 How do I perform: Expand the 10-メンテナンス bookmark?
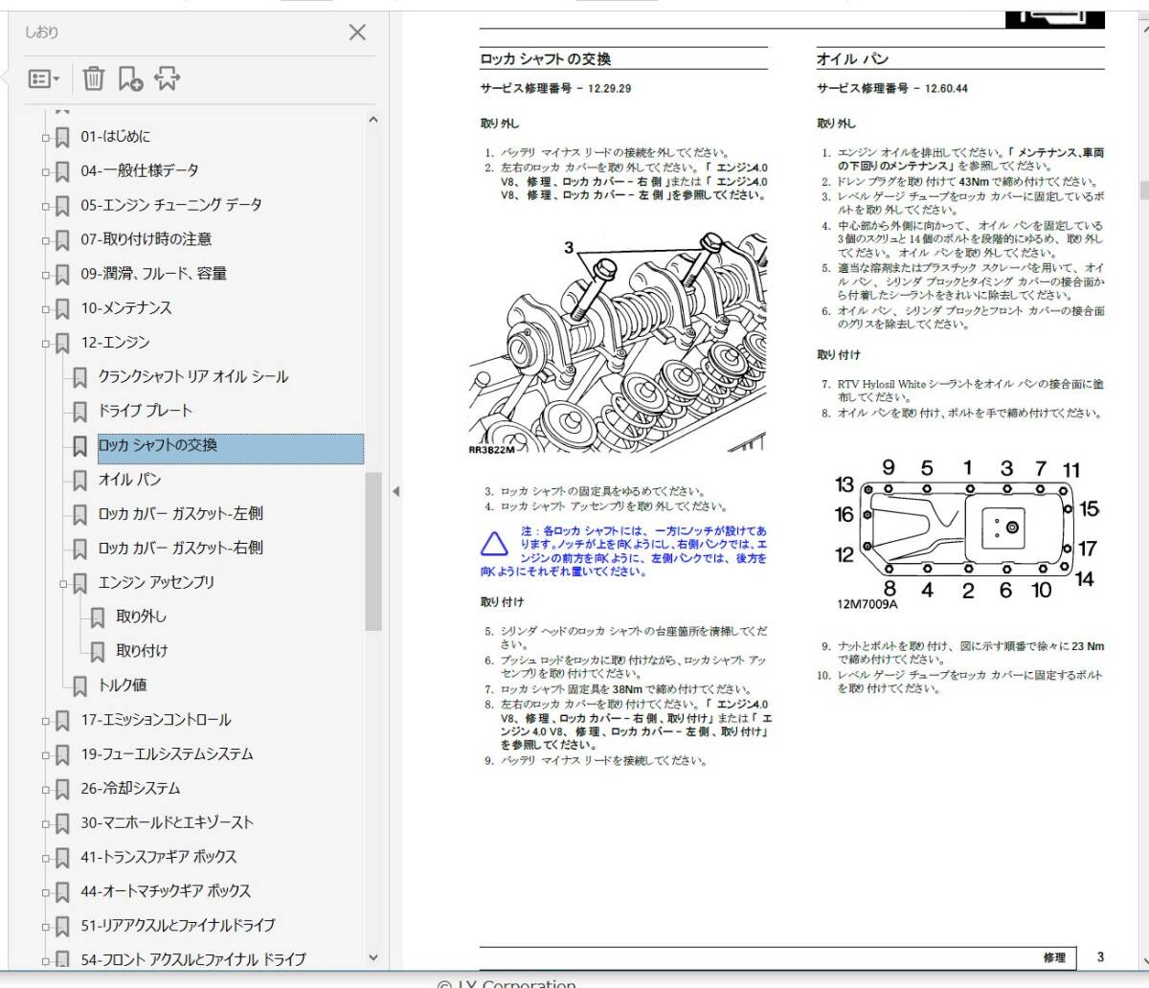pos(44,309)
